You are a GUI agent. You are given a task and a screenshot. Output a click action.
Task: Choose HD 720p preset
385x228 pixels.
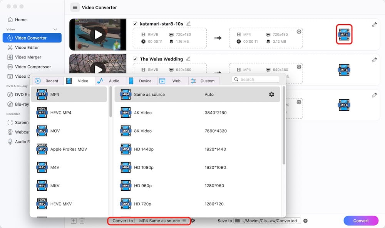[197, 204]
